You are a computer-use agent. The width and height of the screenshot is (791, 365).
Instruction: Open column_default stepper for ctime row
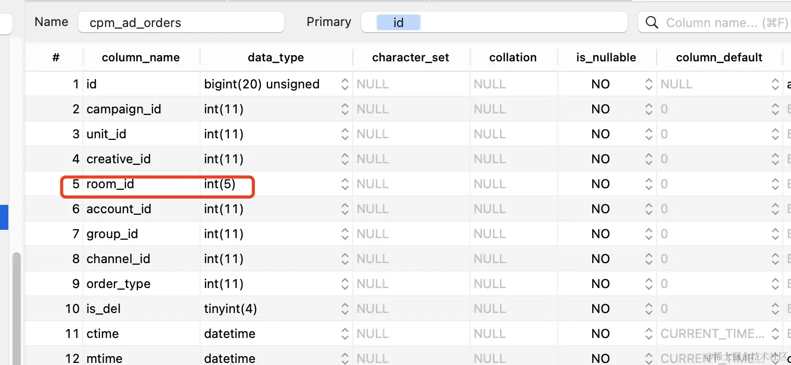(x=775, y=334)
